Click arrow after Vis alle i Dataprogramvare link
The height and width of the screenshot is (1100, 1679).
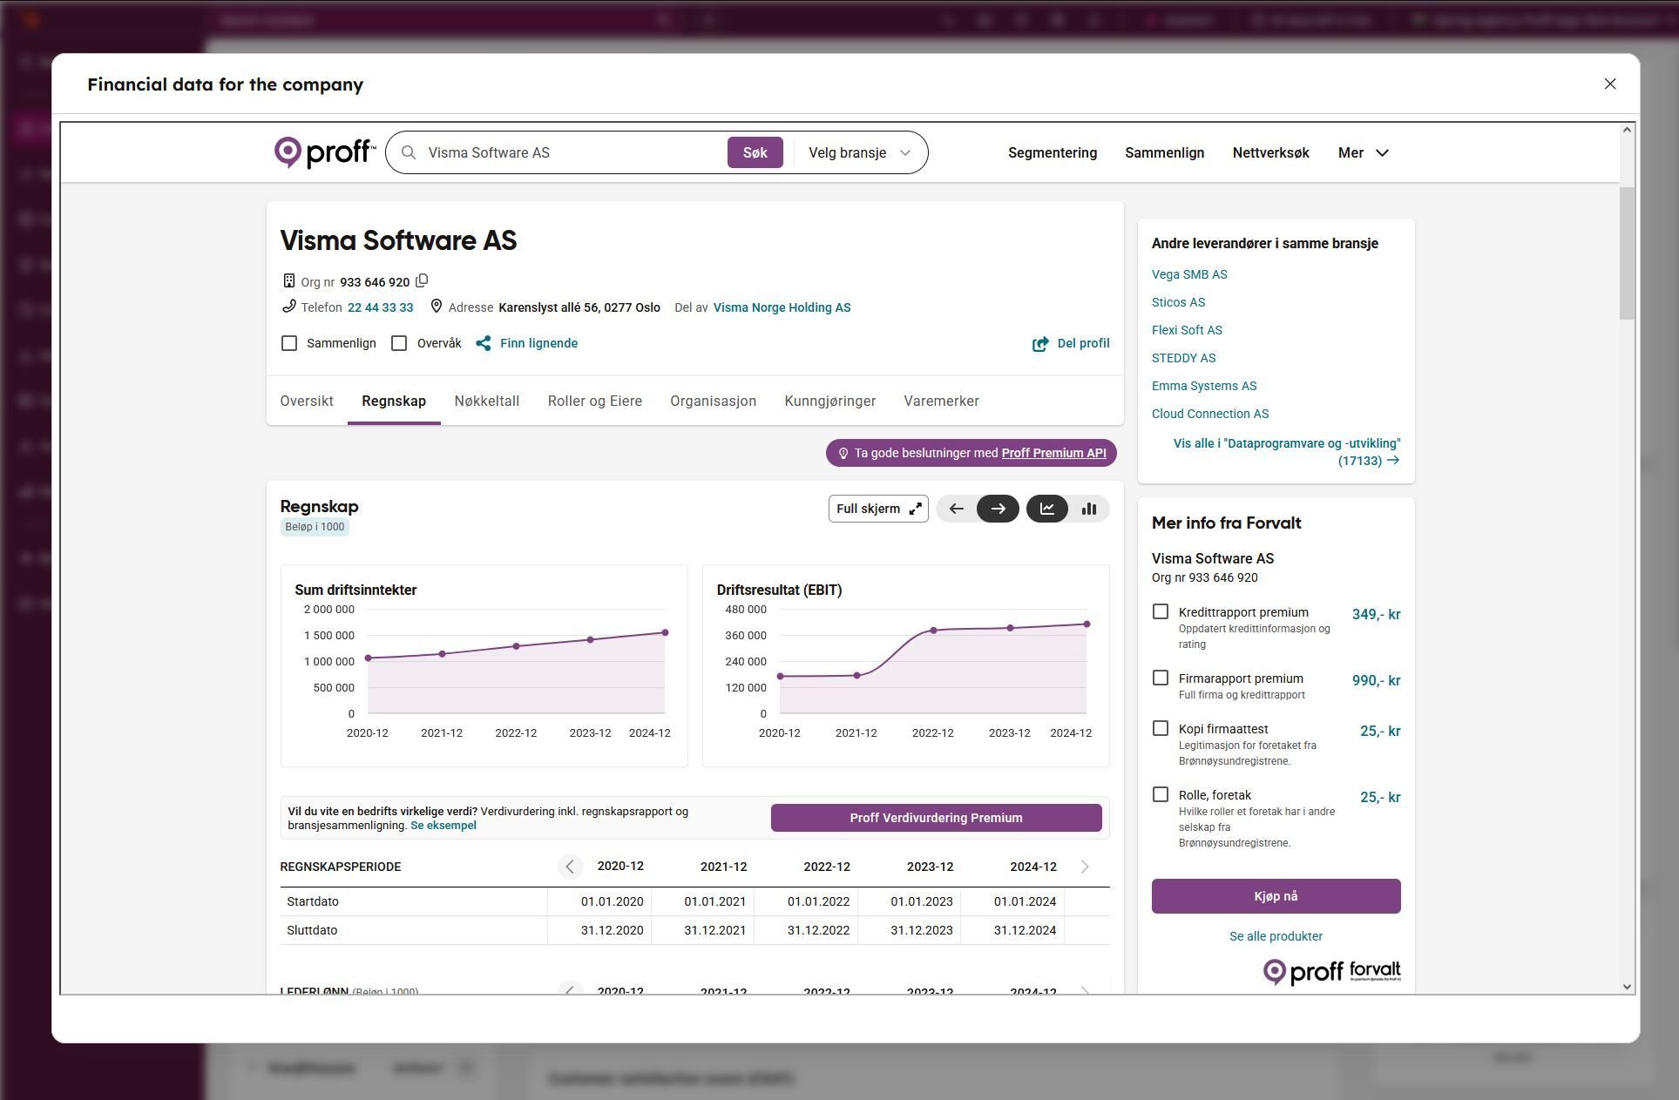tap(1393, 460)
